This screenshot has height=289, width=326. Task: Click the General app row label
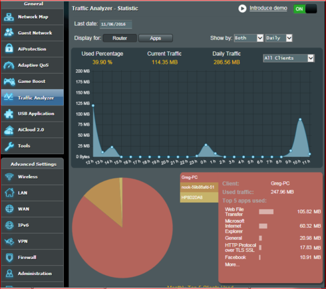[x=234, y=238]
